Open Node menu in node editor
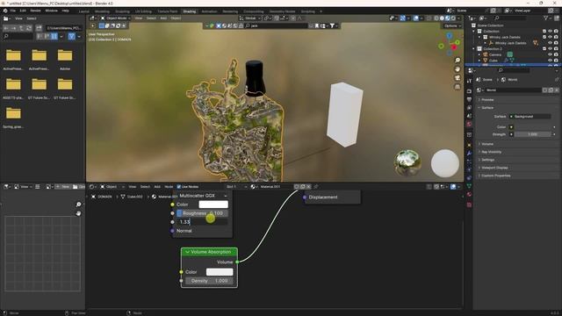 point(169,187)
